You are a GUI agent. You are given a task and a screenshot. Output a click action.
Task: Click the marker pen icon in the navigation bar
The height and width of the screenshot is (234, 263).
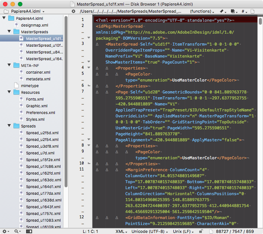pos(222,12)
